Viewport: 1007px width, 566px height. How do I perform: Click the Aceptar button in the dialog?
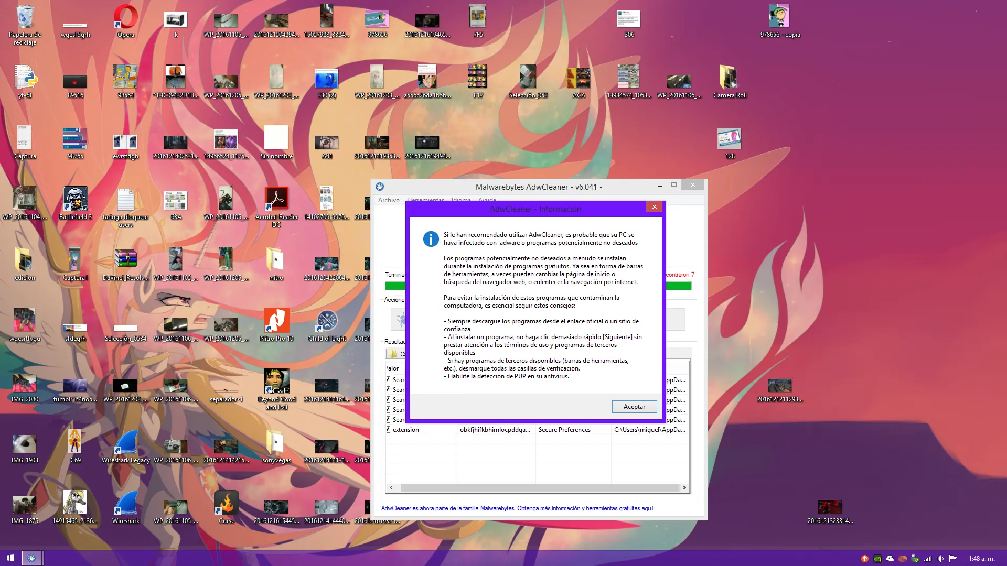[x=634, y=407]
